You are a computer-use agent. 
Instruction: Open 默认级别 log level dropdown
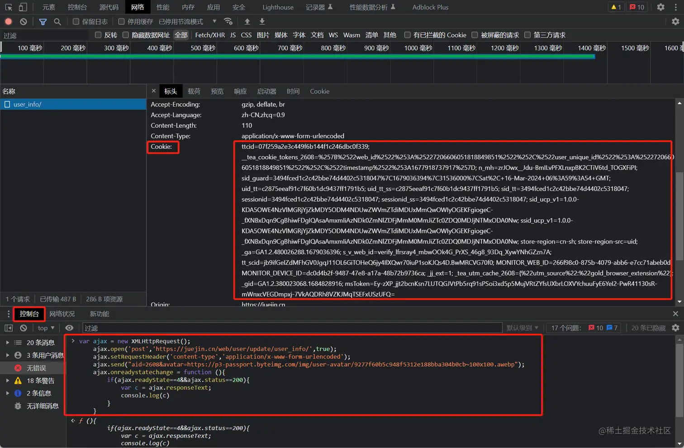pyautogui.click(x=522, y=328)
